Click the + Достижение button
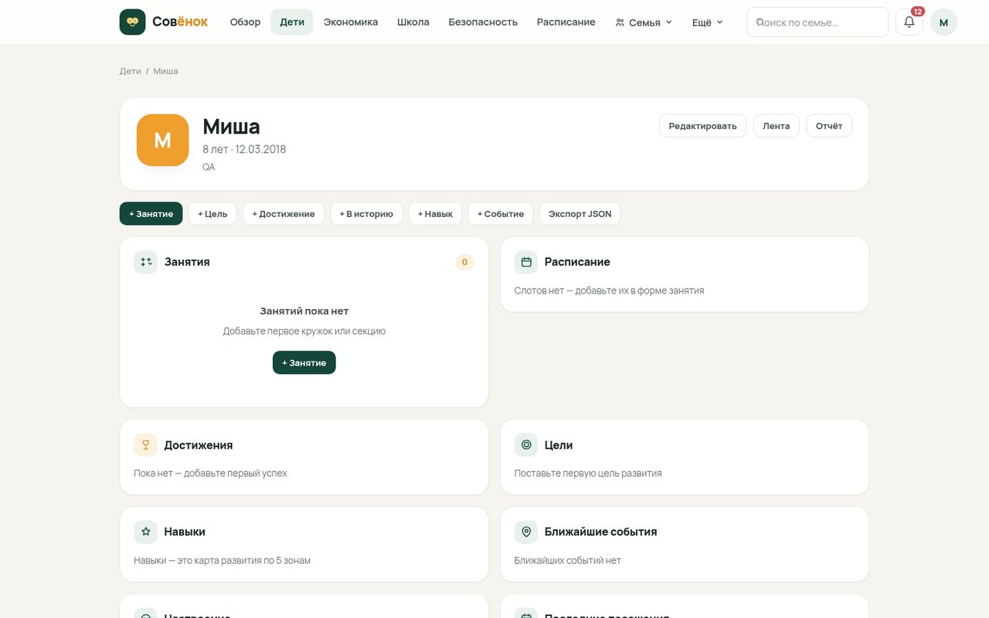Image resolution: width=989 pixels, height=618 pixels. [x=284, y=214]
